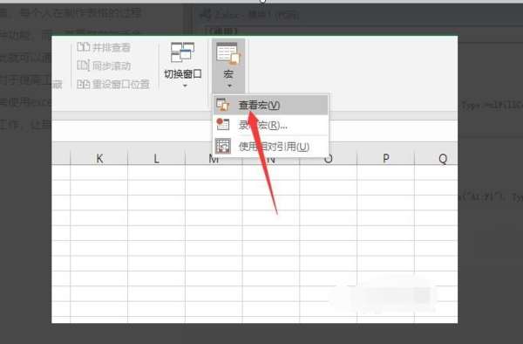Screen dimensions: 523x344
Task: Click the 录制宏(R) record icon
Action: tap(223, 124)
